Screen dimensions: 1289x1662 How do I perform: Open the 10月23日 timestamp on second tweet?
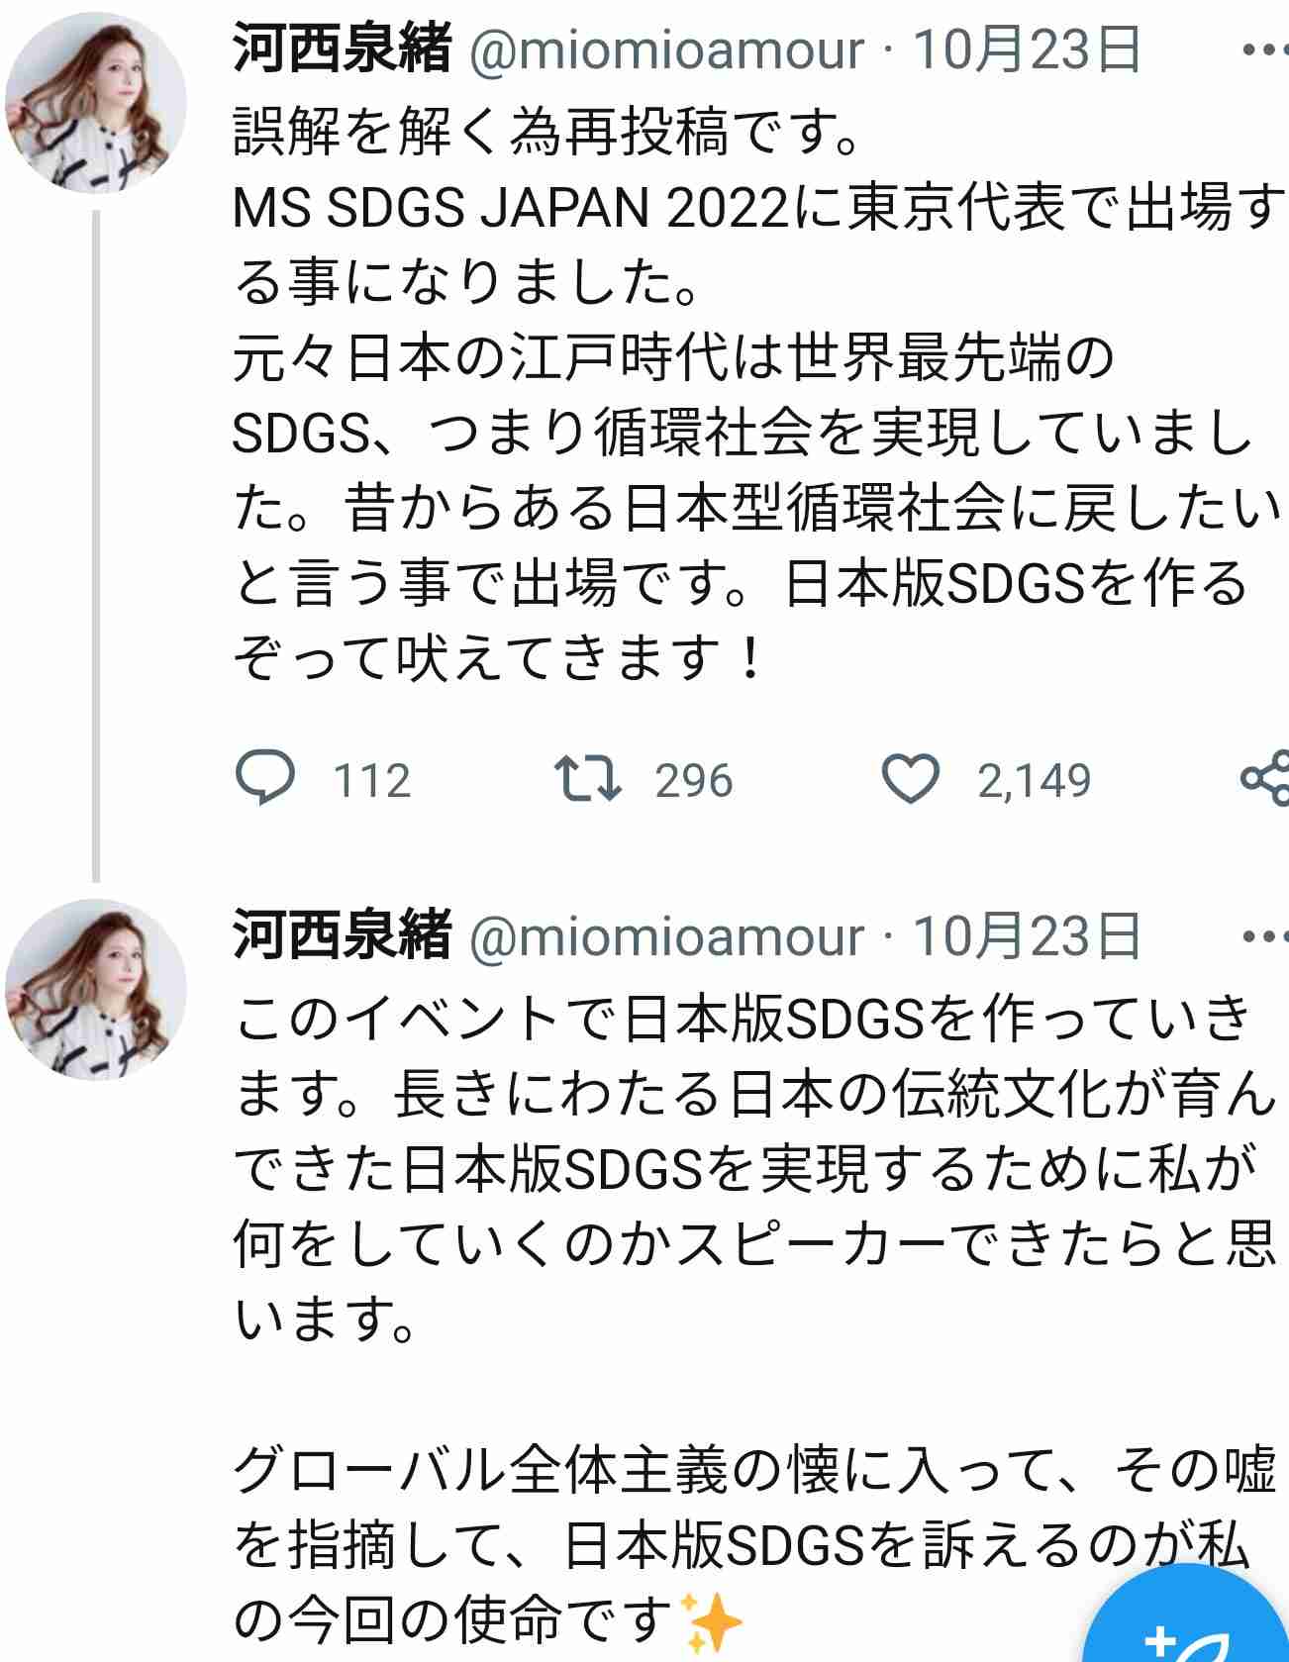(1027, 936)
